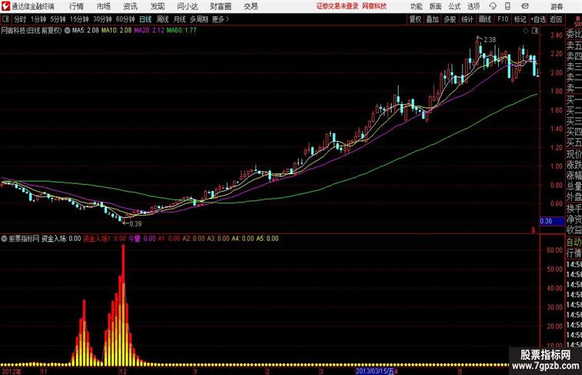Click the 证券交易未登录 login link
Viewport: 582px width, 375px height.
337,6
